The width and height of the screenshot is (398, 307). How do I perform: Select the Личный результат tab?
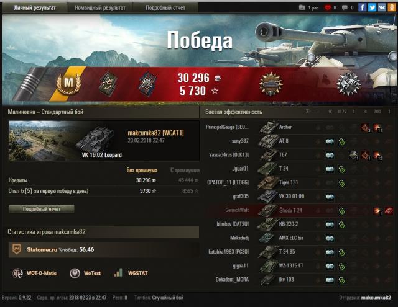pos(35,7)
